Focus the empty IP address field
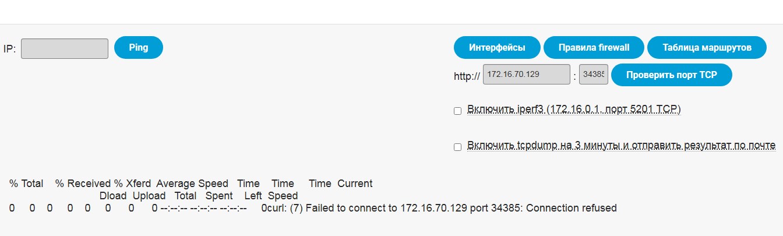 click(65, 49)
